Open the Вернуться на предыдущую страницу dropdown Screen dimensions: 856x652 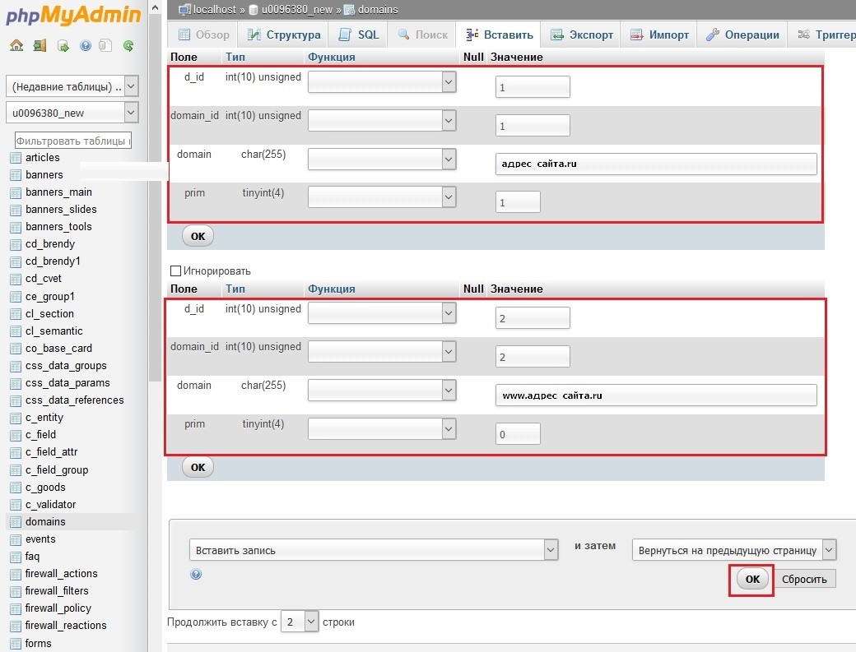tap(829, 550)
